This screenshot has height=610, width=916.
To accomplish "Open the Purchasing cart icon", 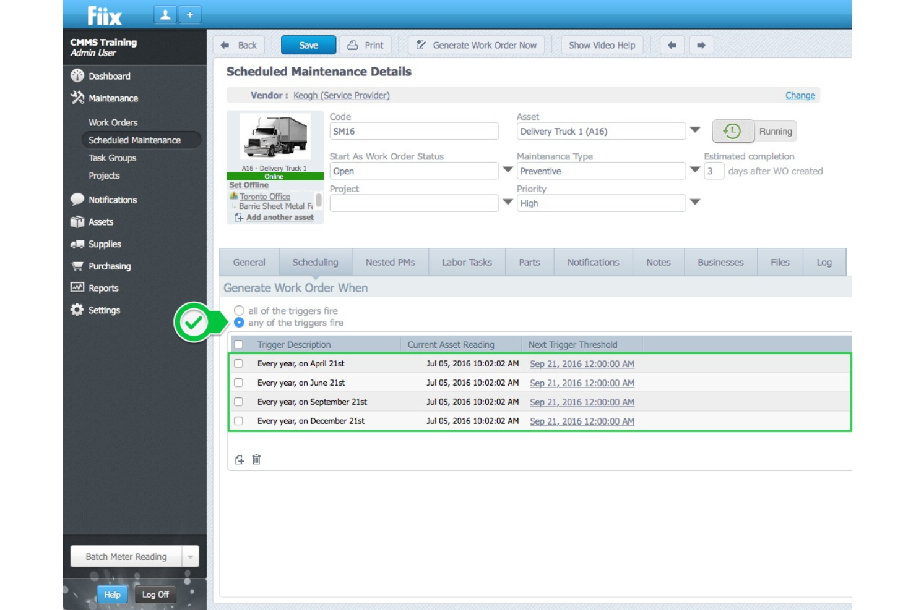I will coord(77,266).
